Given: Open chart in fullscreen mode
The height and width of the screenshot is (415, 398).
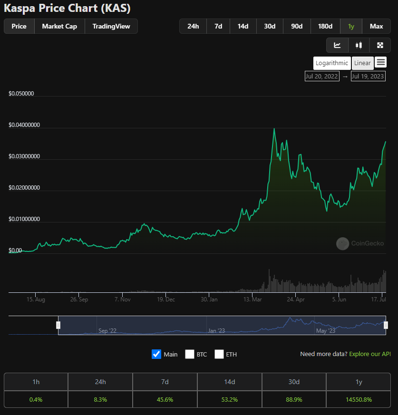Looking at the screenshot, I should (380, 45).
